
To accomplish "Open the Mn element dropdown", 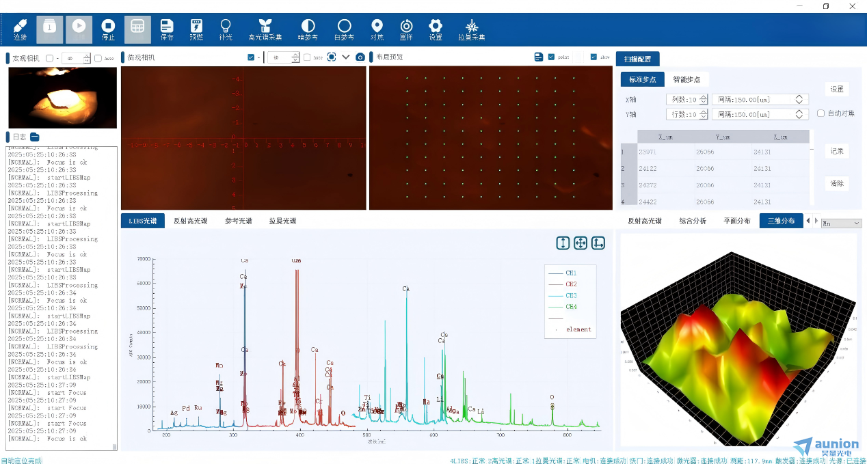I will pos(841,223).
